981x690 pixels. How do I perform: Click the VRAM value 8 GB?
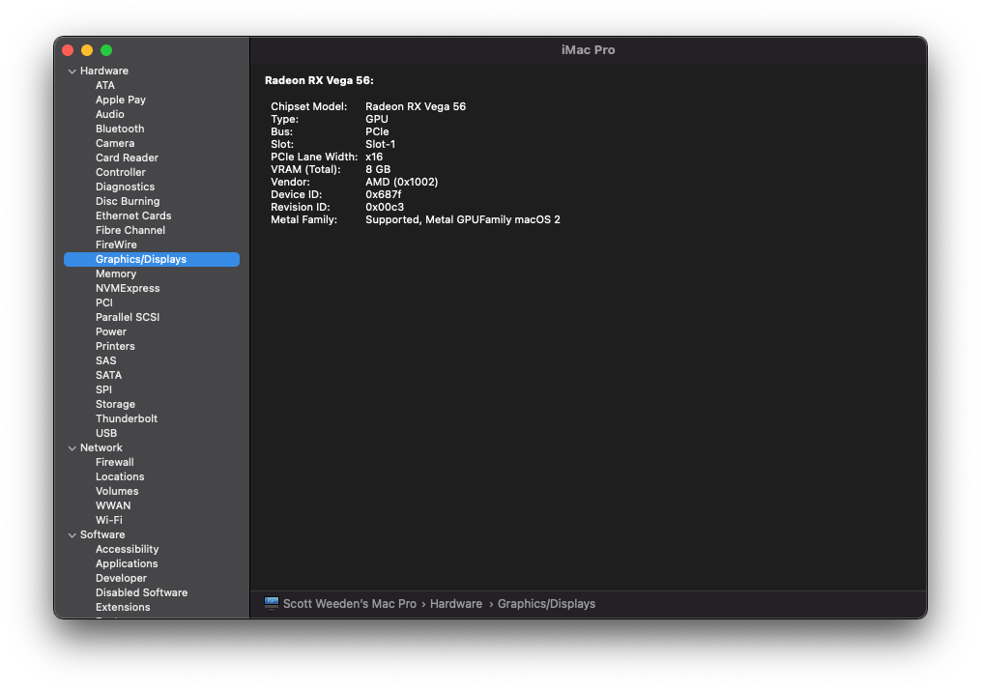(x=378, y=169)
